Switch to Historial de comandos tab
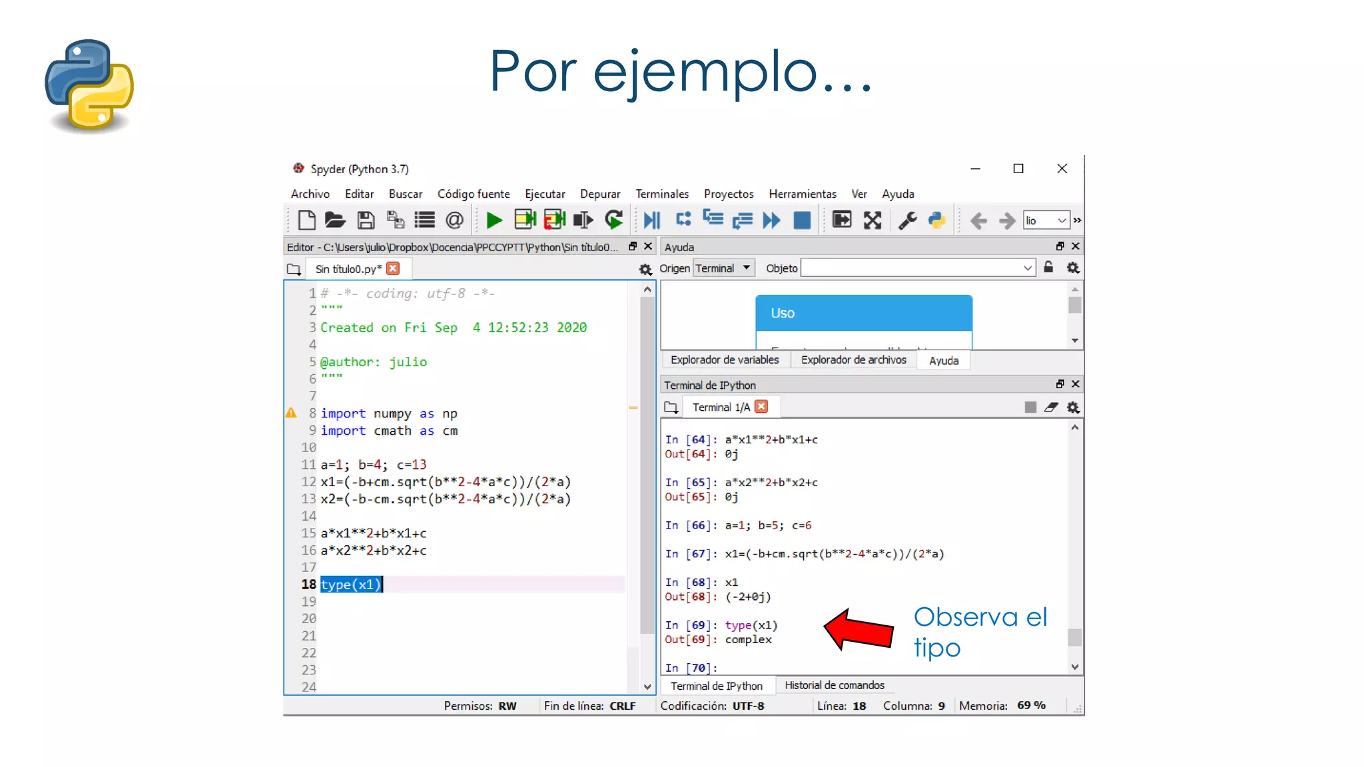Image resolution: width=1364 pixels, height=767 pixels. [834, 686]
